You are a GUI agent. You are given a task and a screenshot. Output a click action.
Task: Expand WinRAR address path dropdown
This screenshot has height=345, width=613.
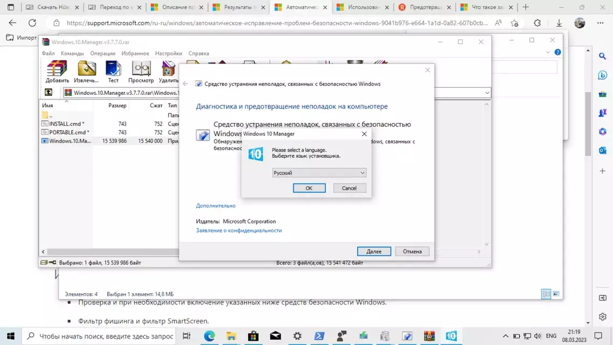pos(487,93)
